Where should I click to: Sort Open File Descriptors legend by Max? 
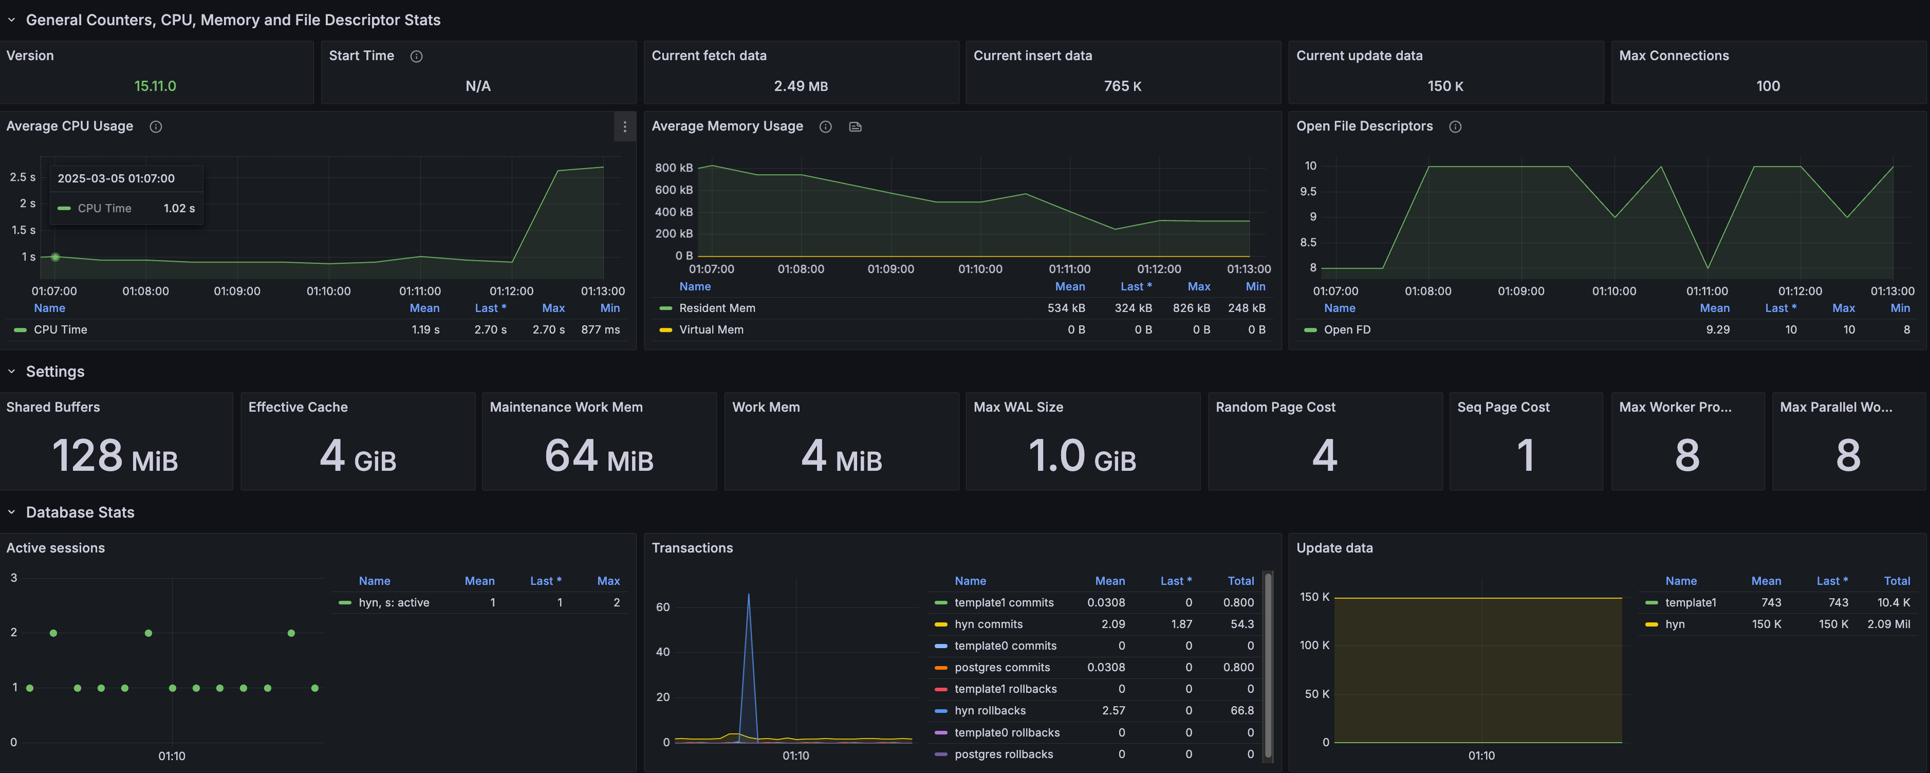click(x=1843, y=308)
